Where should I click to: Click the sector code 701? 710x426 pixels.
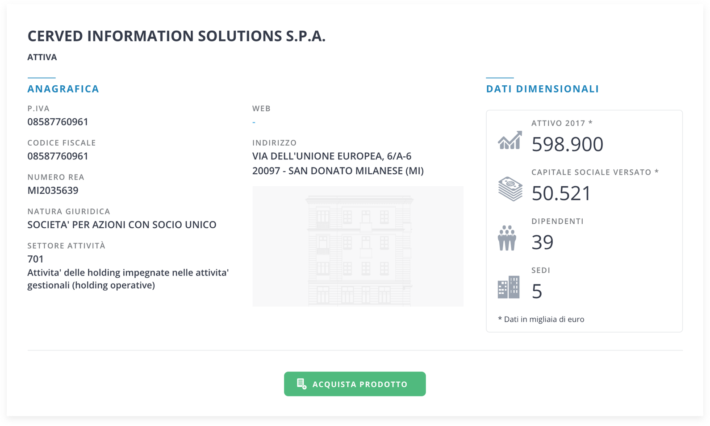(35, 259)
